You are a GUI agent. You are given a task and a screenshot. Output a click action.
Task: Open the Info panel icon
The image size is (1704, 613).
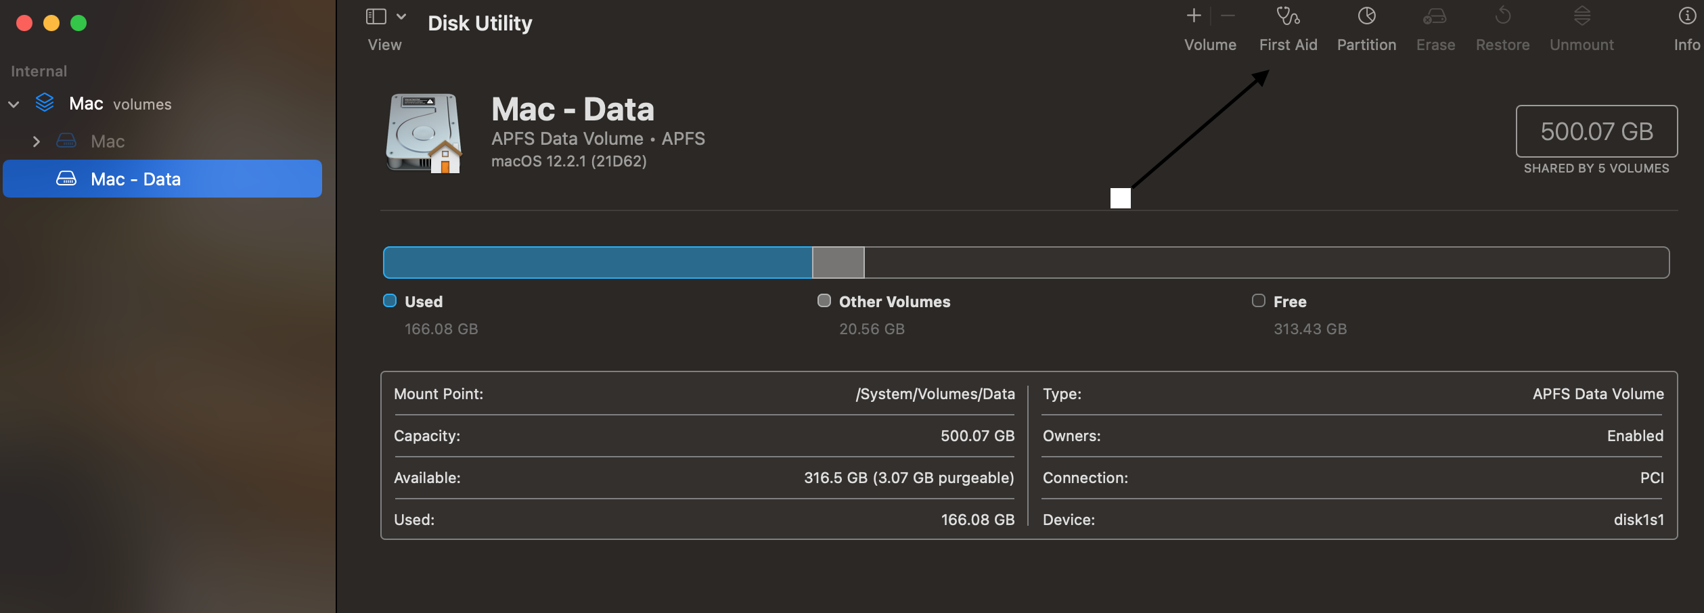coord(1688,16)
